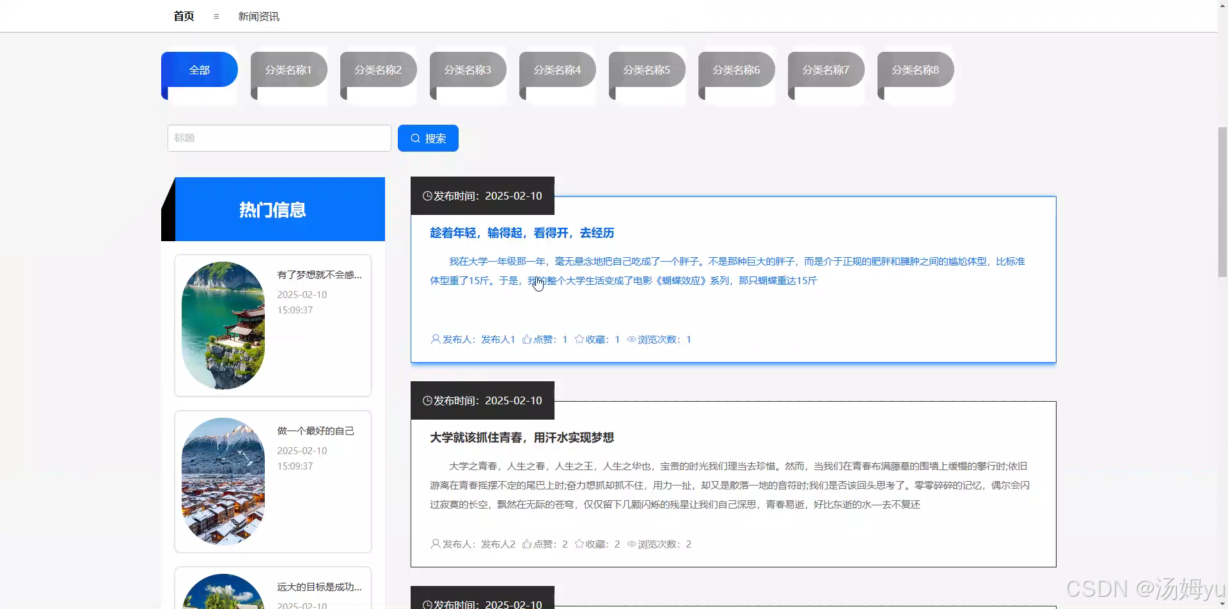Filter by 分类名称1 category
The height and width of the screenshot is (609, 1228).
(289, 70)
